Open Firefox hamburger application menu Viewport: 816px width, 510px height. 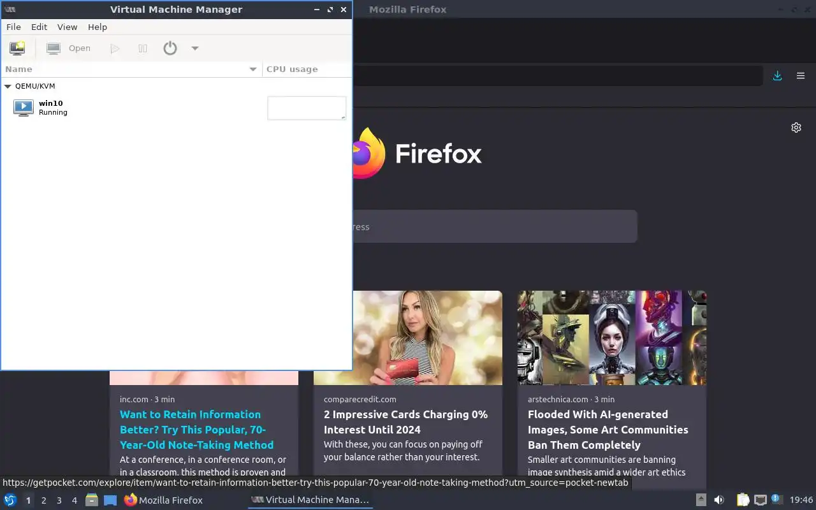(x=801, y=75)
